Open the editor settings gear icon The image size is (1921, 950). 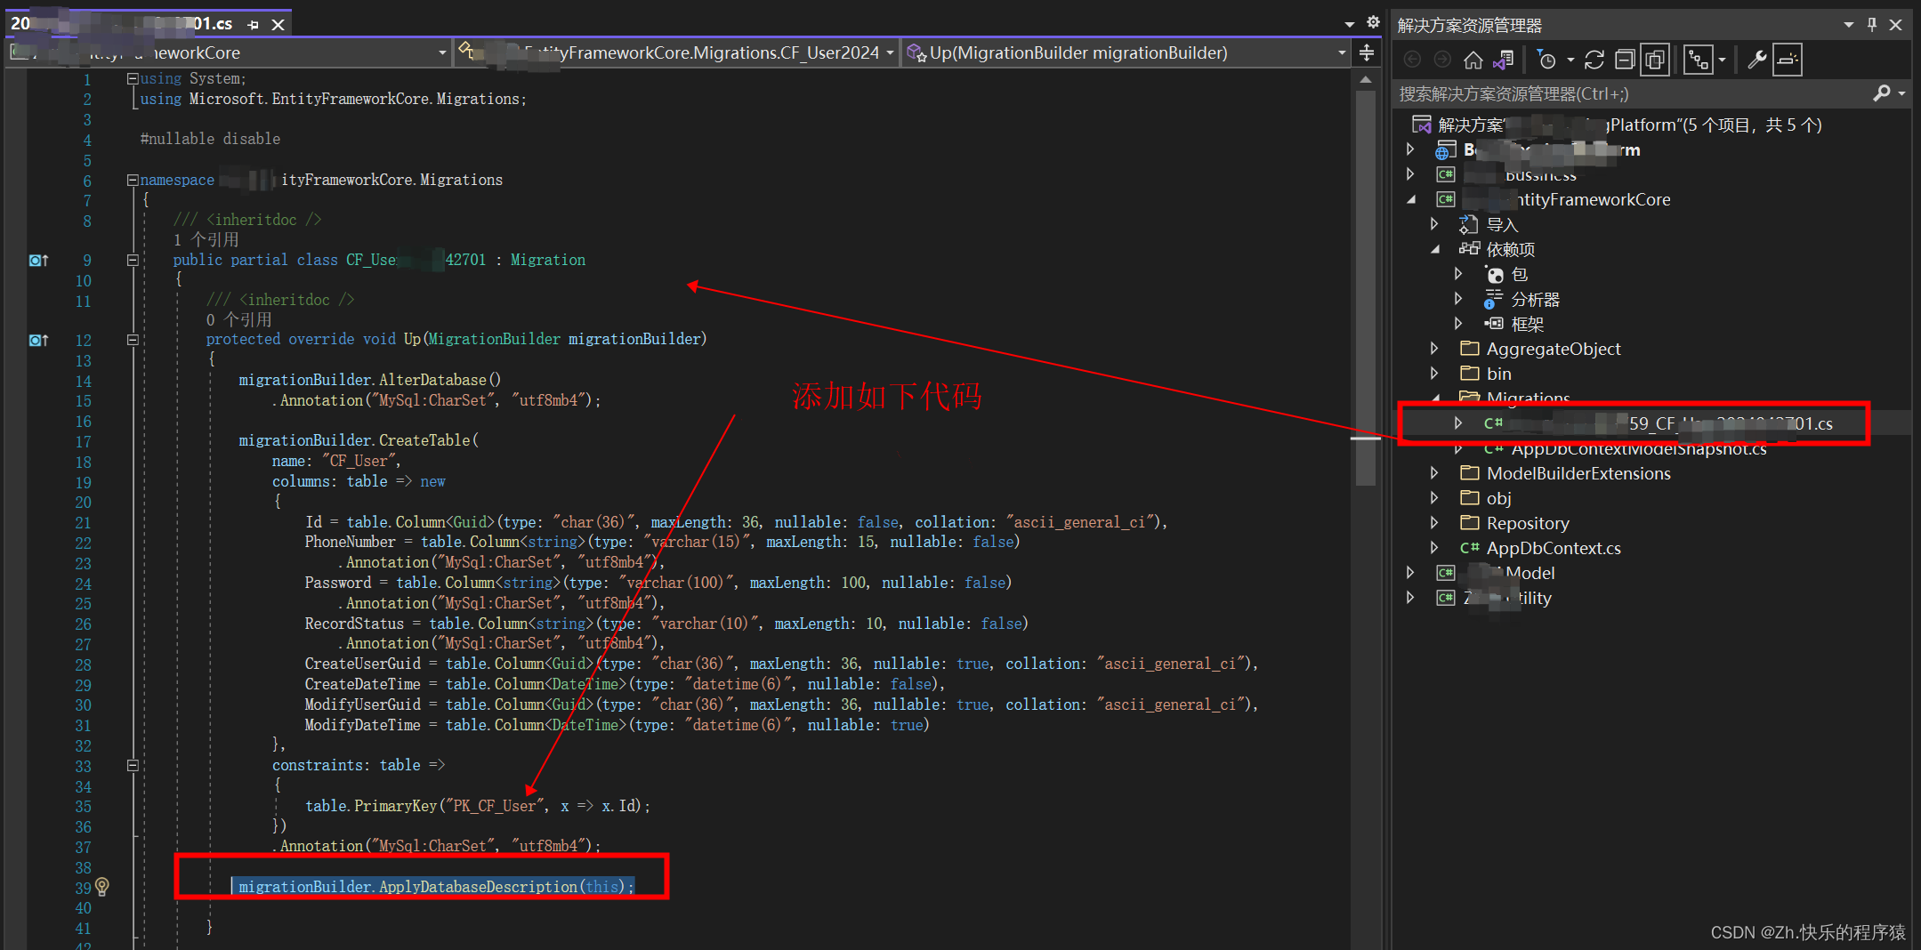click(x=1373, y=21)
